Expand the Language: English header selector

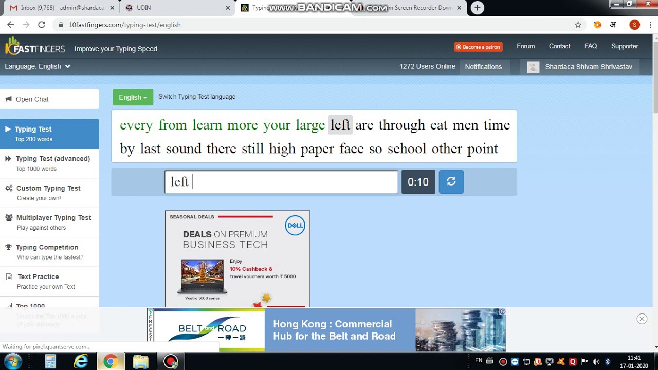tap(38, 66)
